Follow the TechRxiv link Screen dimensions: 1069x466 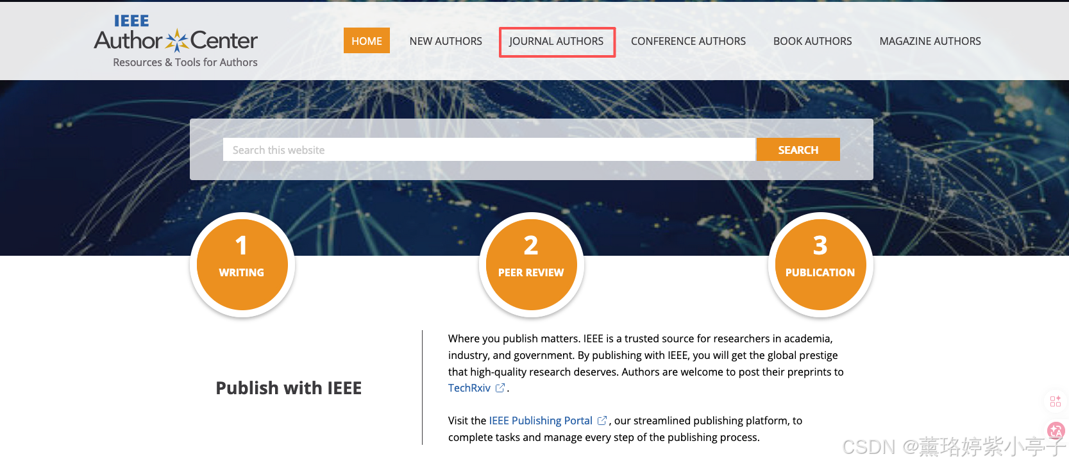coord(469,388)
